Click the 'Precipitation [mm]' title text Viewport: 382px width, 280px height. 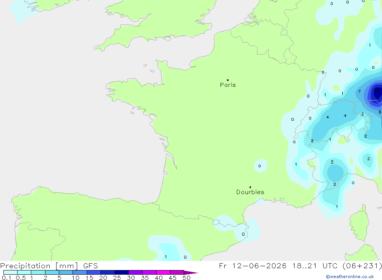(39, 266)
